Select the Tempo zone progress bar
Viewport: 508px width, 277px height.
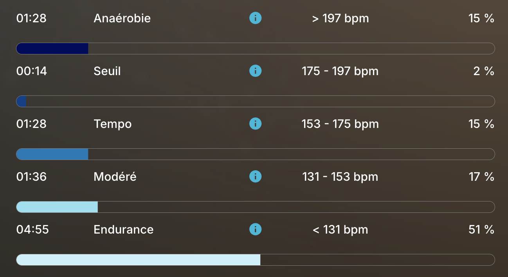tap(255, 154)
